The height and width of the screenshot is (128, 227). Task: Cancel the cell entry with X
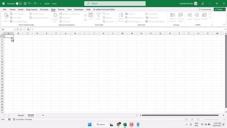pyautogui.click(x=21, y=29)
